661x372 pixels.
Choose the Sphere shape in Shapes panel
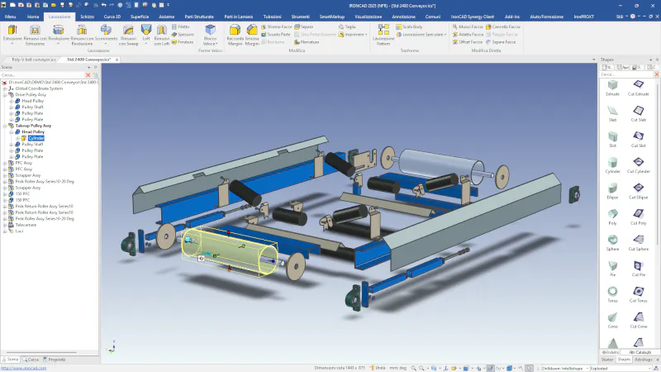[x=612, y=240]
